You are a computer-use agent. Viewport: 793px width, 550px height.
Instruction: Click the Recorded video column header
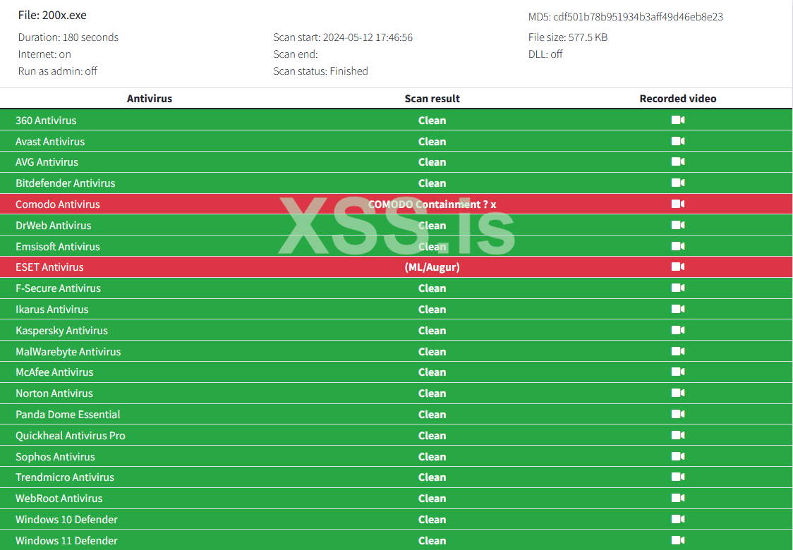click(x=678, y=99)
